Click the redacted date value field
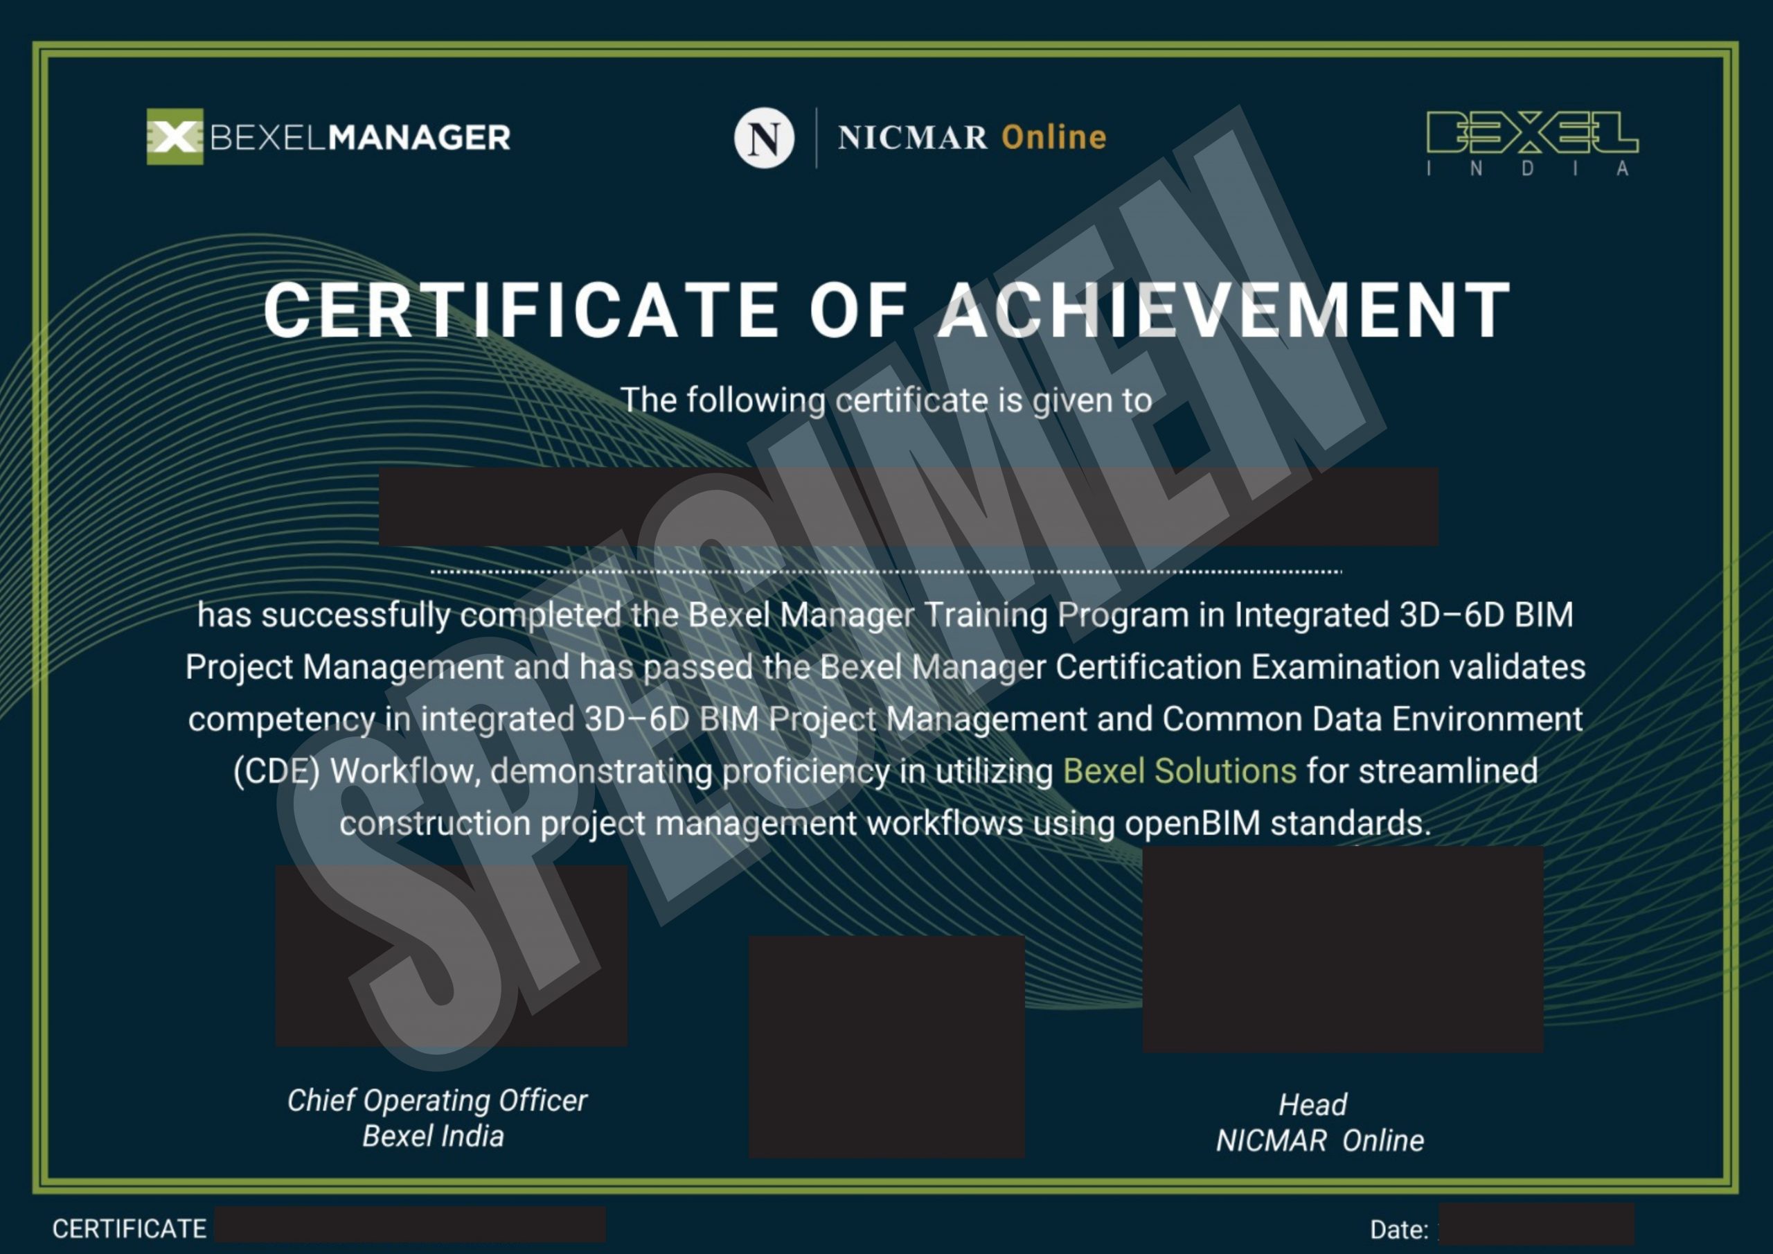This screenshot has height=1254, width=1773. coord(1537,1223)
